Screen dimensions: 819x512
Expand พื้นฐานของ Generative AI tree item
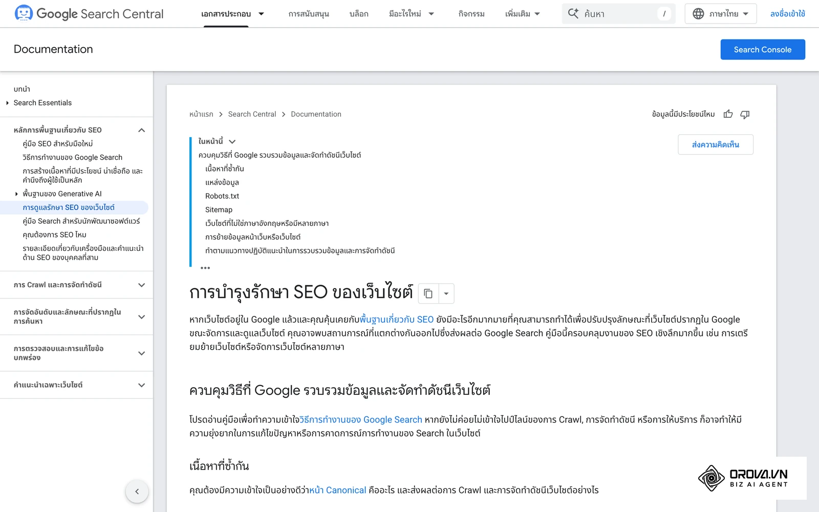16,194
